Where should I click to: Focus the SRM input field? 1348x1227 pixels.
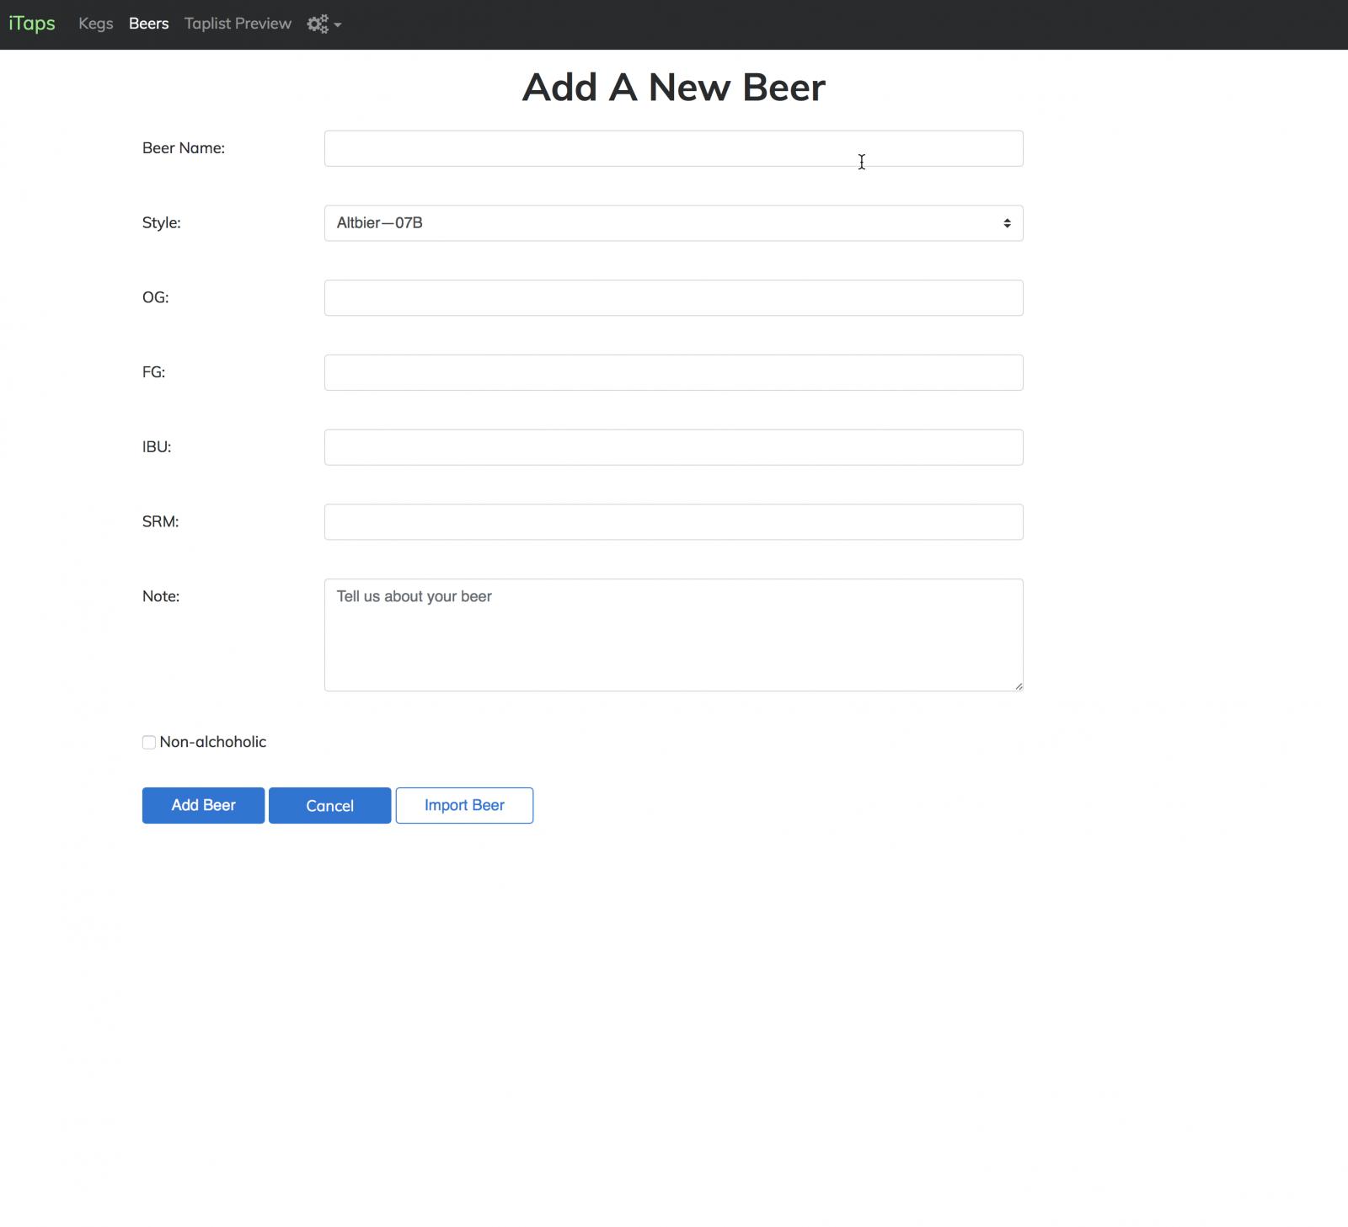(x=674, y=522)
